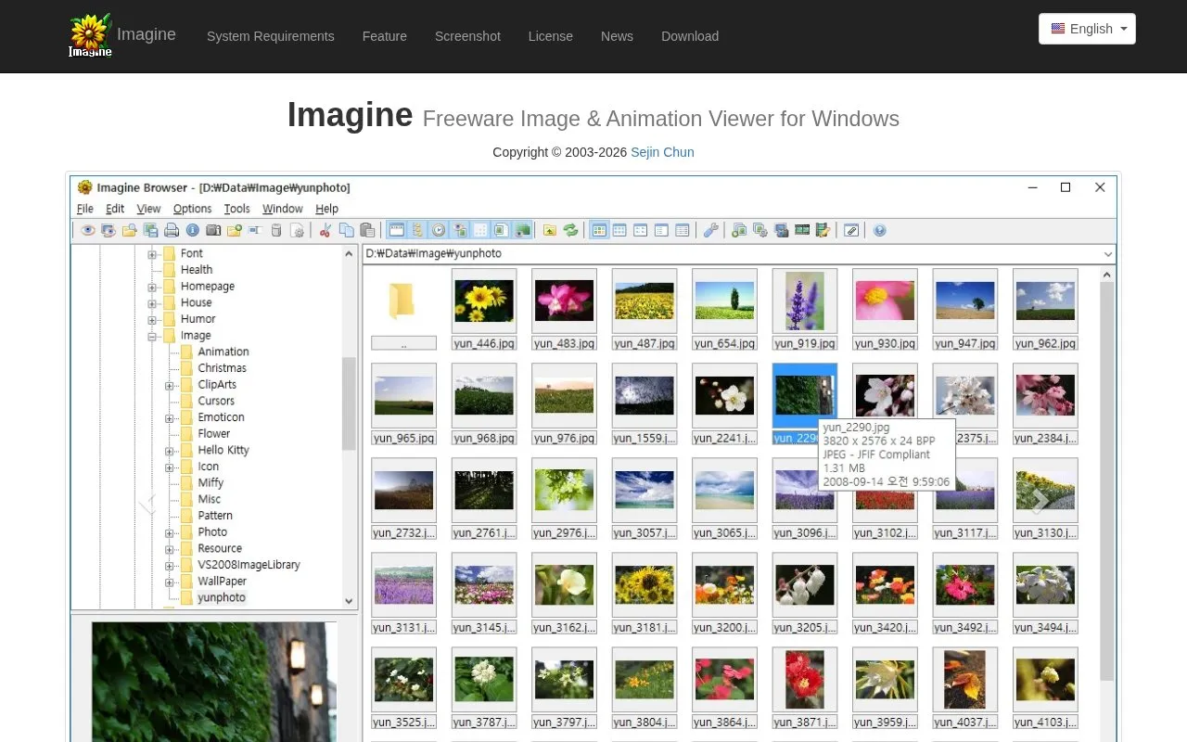Toggle the highlighted window-panel toolbar button
The height and width of the screenshot is (742, 1187).
tap(396, 230)
